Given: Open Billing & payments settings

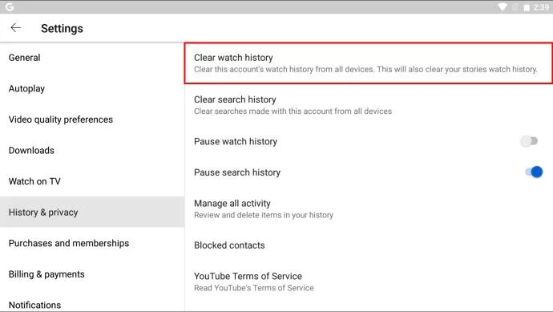Looking at the screenshot, I should 92,274.
